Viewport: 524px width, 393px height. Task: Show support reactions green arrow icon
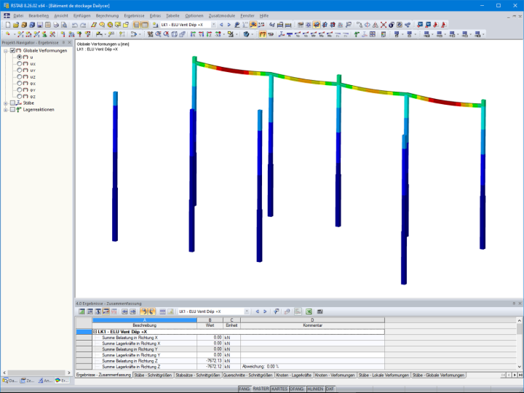(357, 34)
